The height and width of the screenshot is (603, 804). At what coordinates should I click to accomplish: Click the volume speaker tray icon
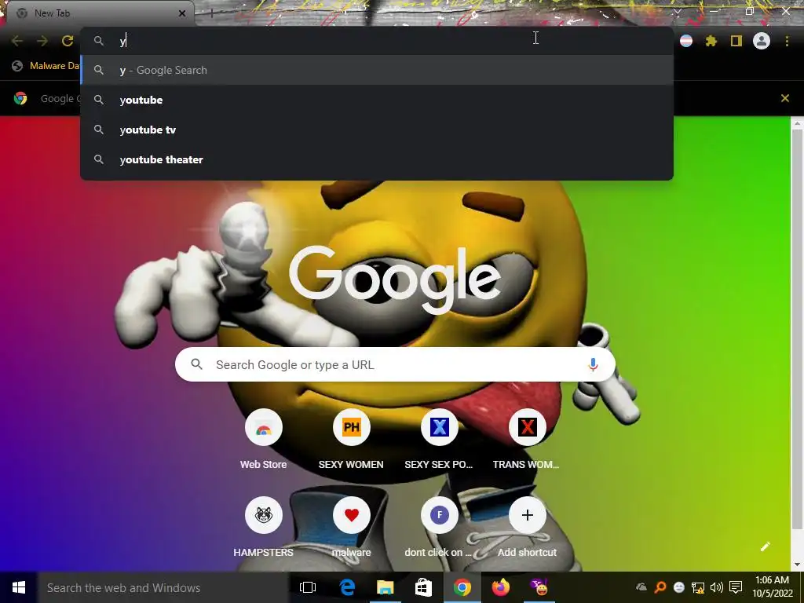(x=716, y=587)
